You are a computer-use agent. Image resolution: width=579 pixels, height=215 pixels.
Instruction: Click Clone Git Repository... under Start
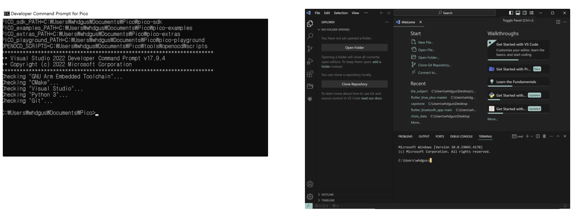(434, 65)
